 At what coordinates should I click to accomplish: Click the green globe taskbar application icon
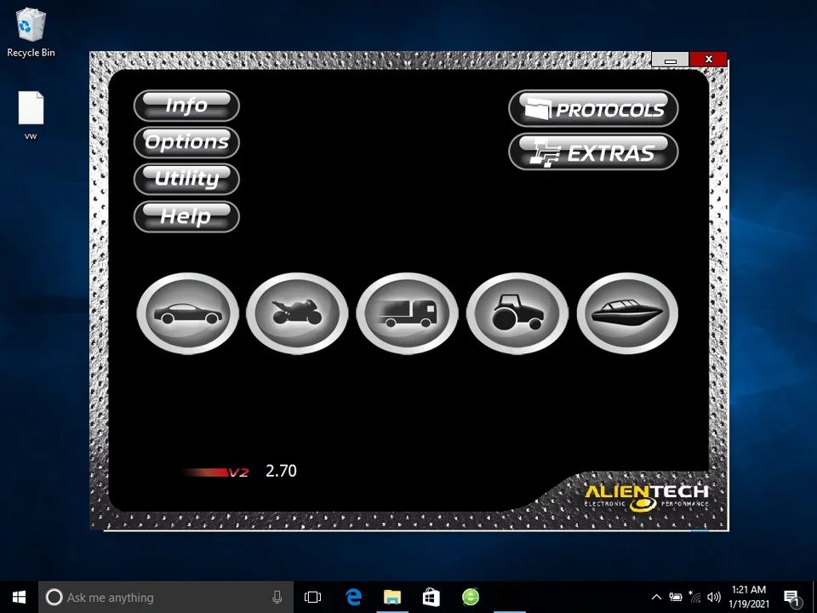471,598
